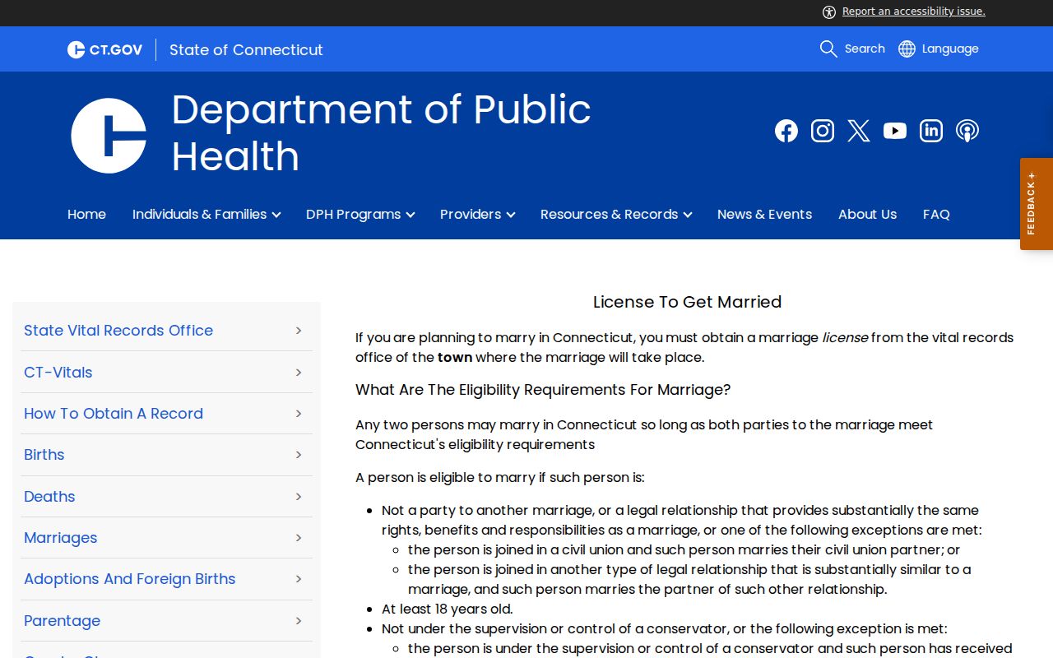Open Parentage sidebar link
The image size is (1053, 658).
coord(62,621)
